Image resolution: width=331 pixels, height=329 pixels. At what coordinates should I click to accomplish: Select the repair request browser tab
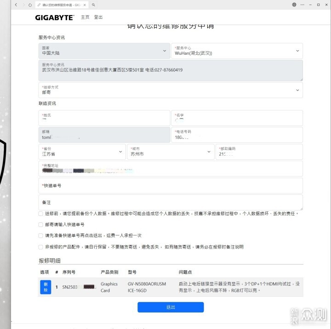pyautogui.click(x=62, y=5)
